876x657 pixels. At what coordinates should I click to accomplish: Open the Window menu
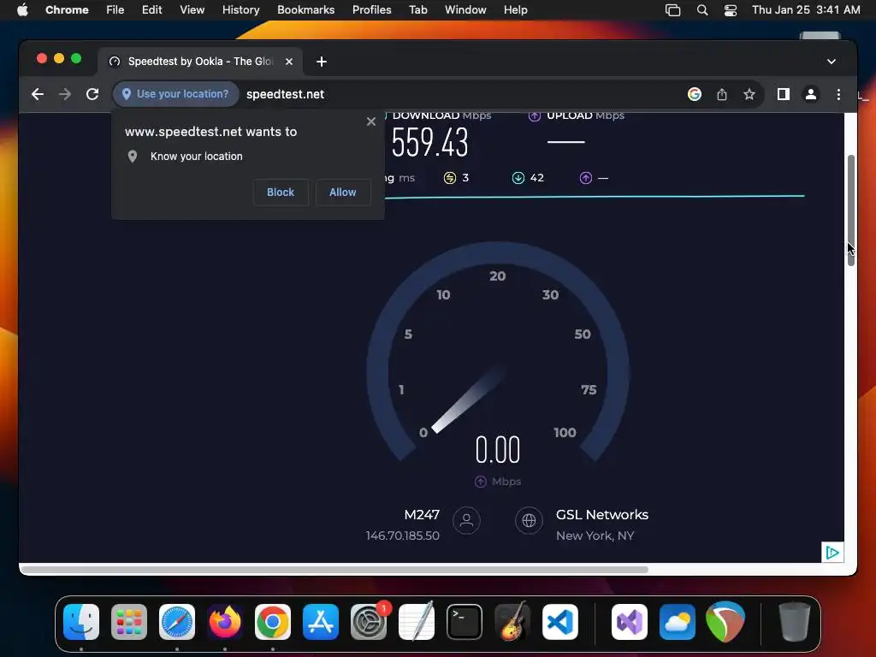(465, 10)
